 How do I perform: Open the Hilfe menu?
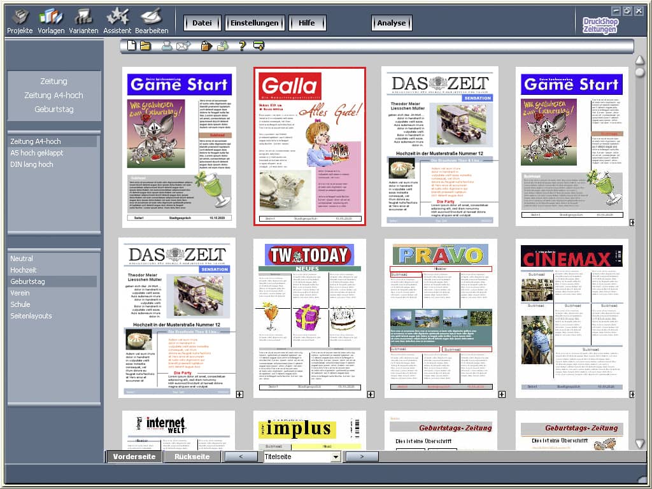click(x=307, y=23)
